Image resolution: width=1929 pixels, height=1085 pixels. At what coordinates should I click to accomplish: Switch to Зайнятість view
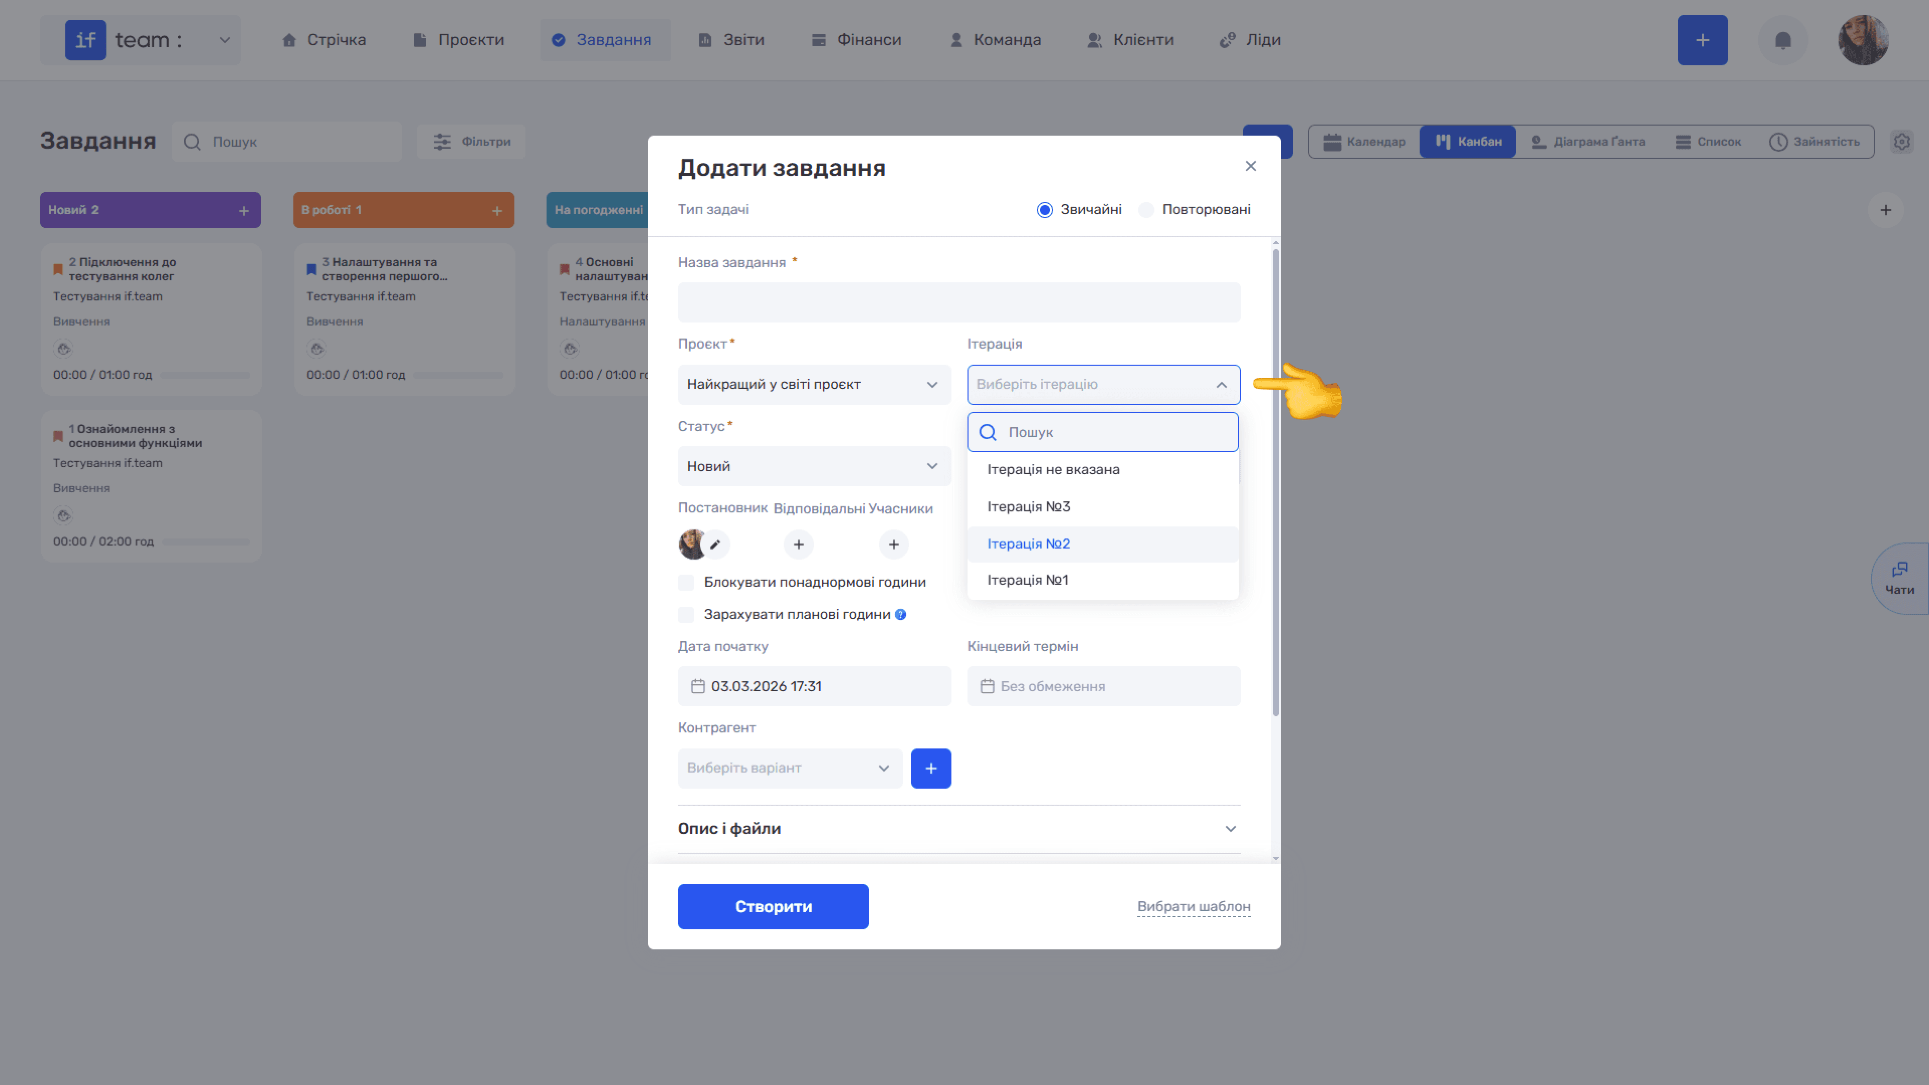pos(1814,142)
